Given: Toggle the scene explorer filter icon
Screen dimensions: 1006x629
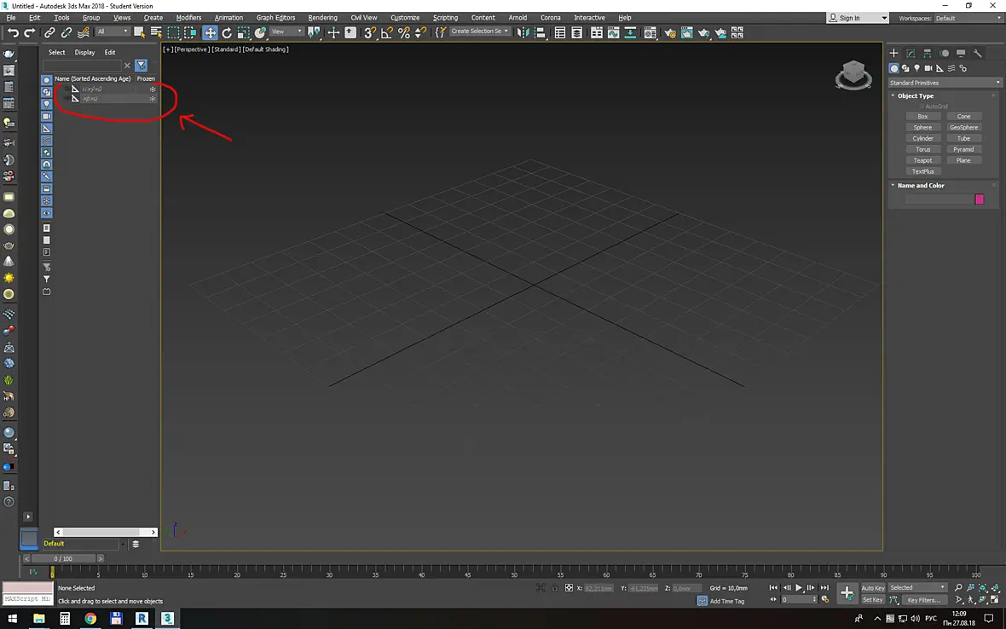Looking at the screenshot, I should coord(142,66).
